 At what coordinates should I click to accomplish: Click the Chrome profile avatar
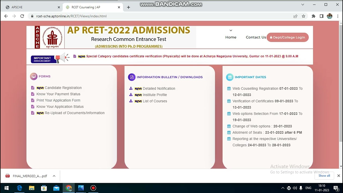tap(330, 16)
